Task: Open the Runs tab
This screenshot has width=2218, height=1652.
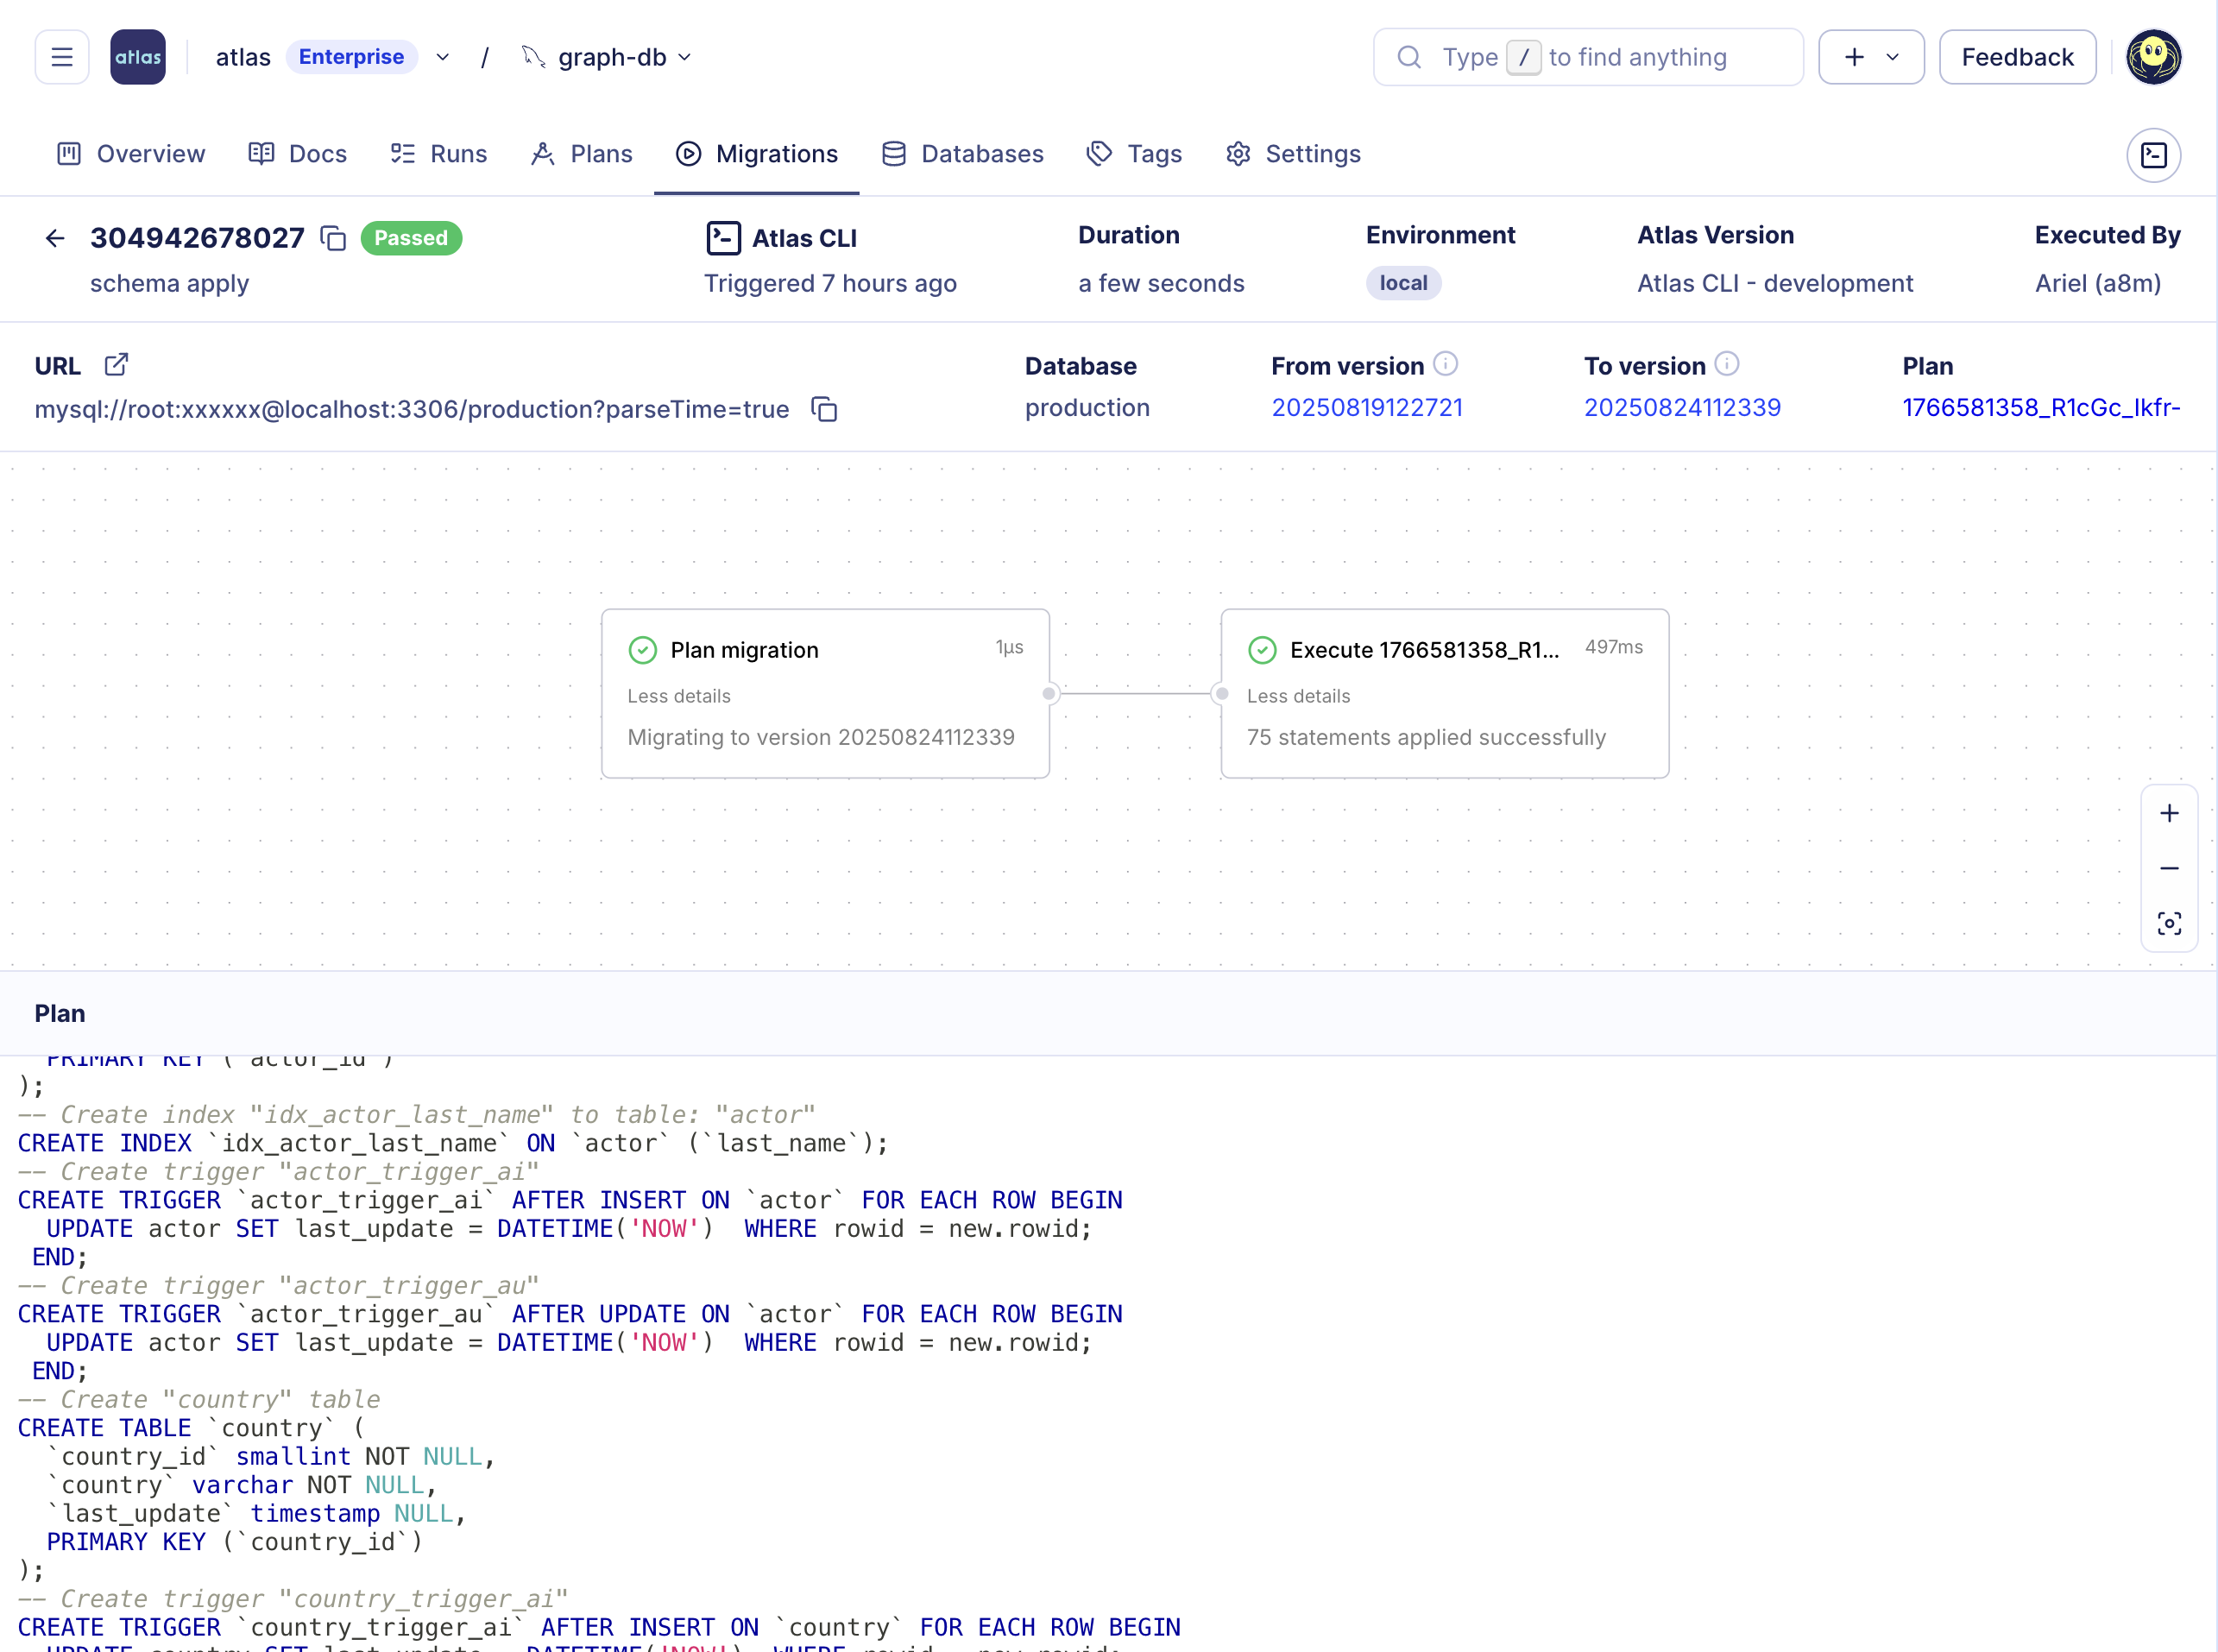Action: [438, 154]
